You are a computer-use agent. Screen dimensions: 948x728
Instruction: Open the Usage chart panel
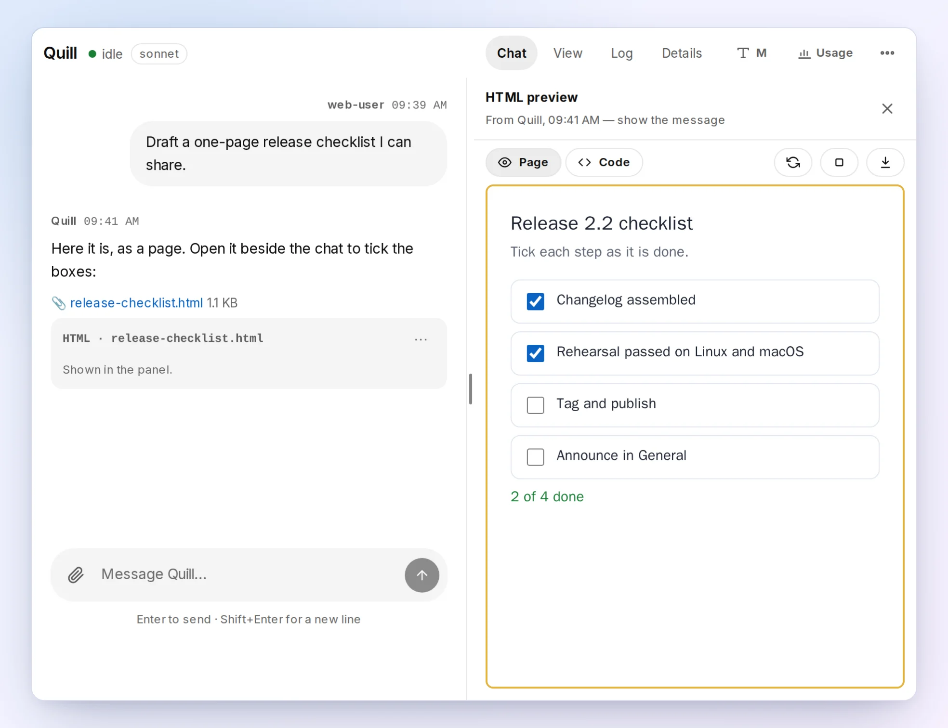click(826, 53)
